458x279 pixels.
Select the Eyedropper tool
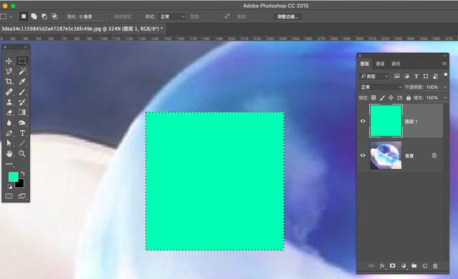22,82
